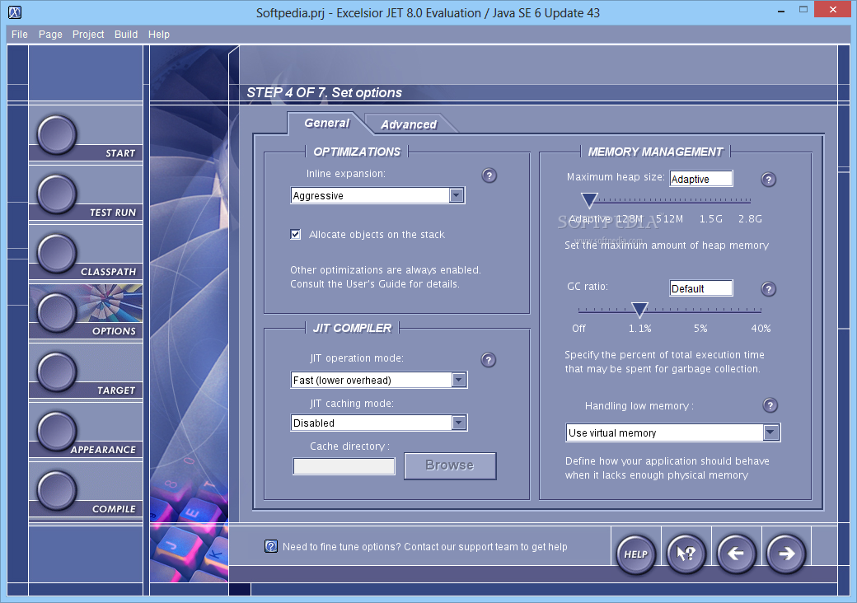Jump to the CLASSPATH step
Screen dimensions: 857x603
coord(56,253)
